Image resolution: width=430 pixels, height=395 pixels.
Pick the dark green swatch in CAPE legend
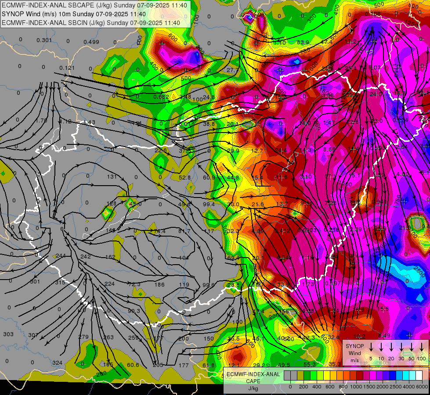[307, 376]
